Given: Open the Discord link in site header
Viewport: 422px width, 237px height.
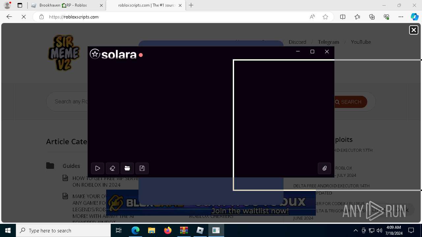Looking at the screenshot, I should pyautogui.click(x=297, y=42).
